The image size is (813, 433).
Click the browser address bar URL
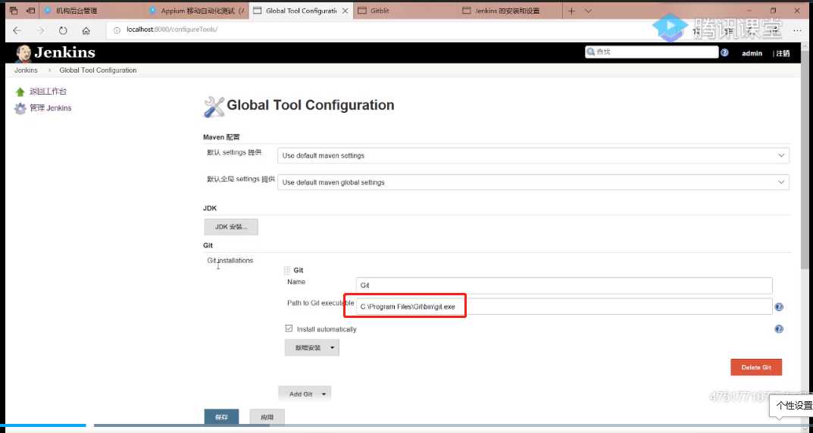pos(172,30)
